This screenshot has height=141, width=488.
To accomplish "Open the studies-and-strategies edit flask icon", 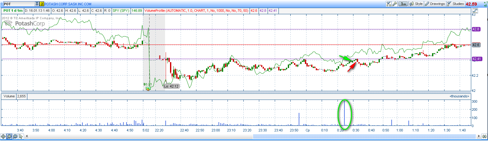I will 389,4.
